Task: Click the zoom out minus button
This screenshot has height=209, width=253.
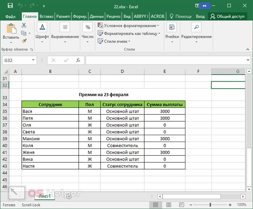Action: click(191, 205)
